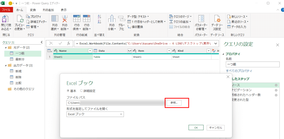The image size is (284, 139).
Task: Click the グループ化 (Group By) icon
Action: (x=121, y=19)
